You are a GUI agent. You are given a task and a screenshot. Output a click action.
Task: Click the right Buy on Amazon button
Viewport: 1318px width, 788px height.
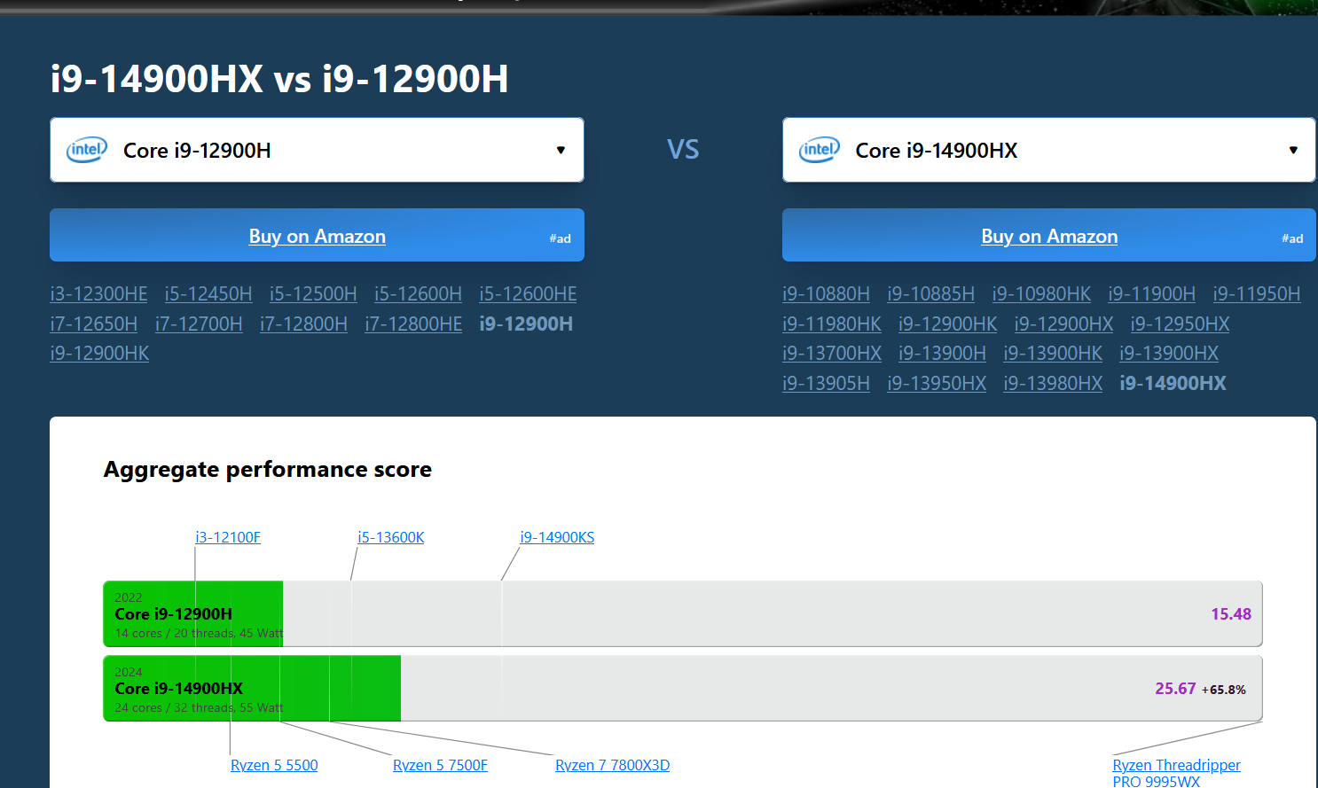1049,235
